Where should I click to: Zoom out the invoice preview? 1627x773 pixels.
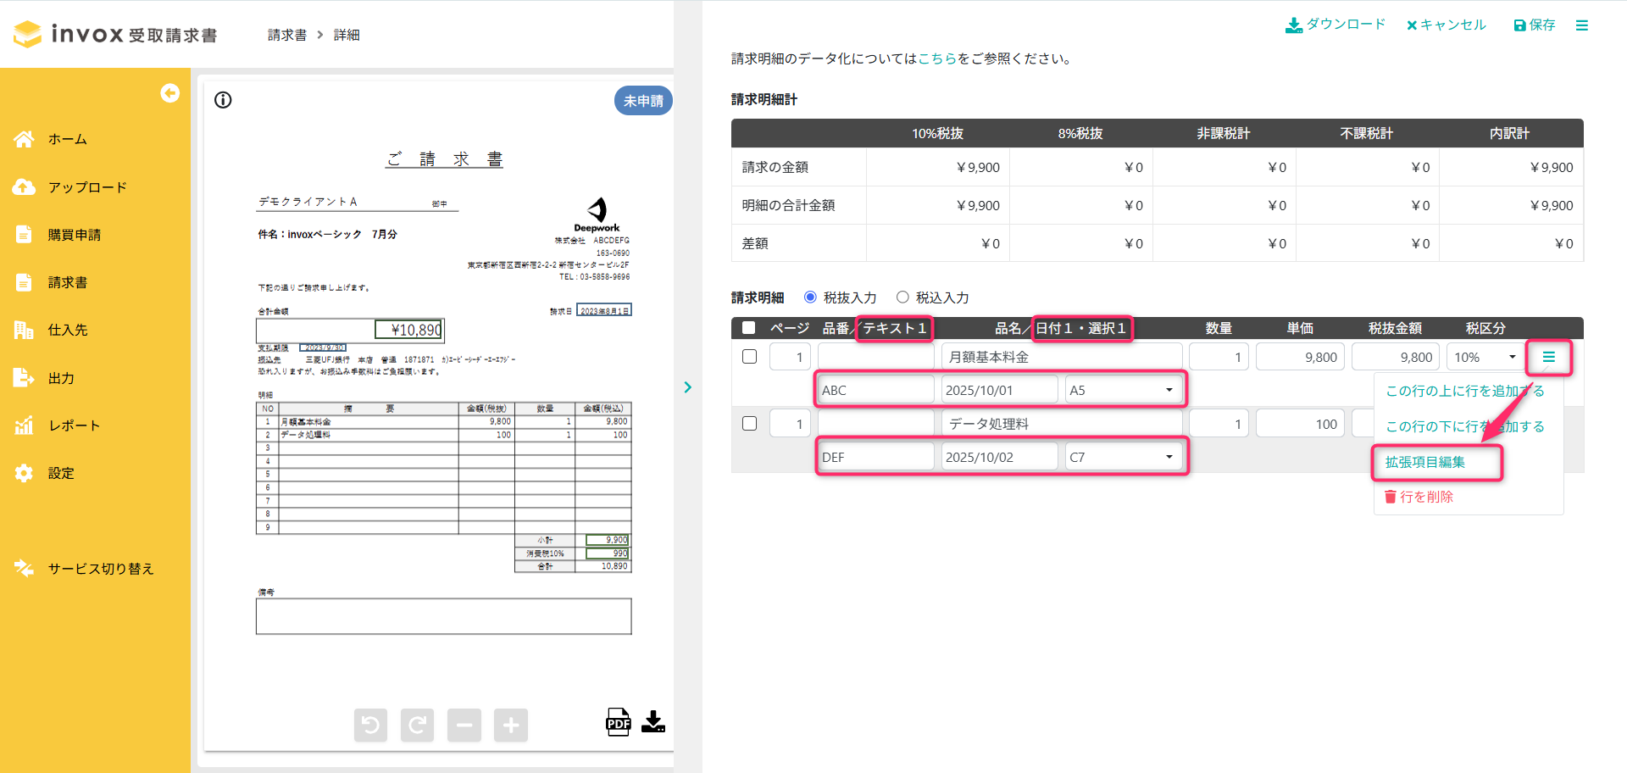pyautogui.click(x=464, y=725)
